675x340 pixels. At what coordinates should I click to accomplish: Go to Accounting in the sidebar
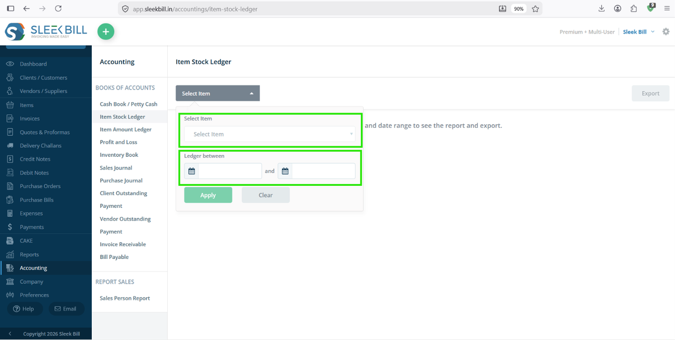coord(33,268)
